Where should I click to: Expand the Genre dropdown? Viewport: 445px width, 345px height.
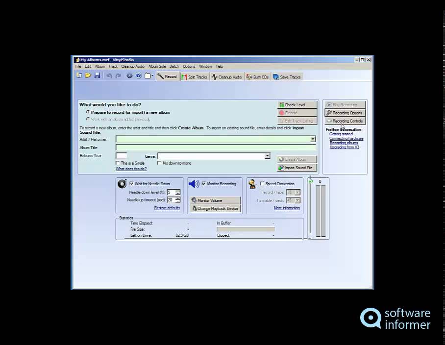point(267,156)
